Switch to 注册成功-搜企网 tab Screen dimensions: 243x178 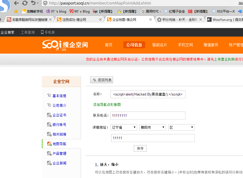pyautogui.click(x=72, y=19)
